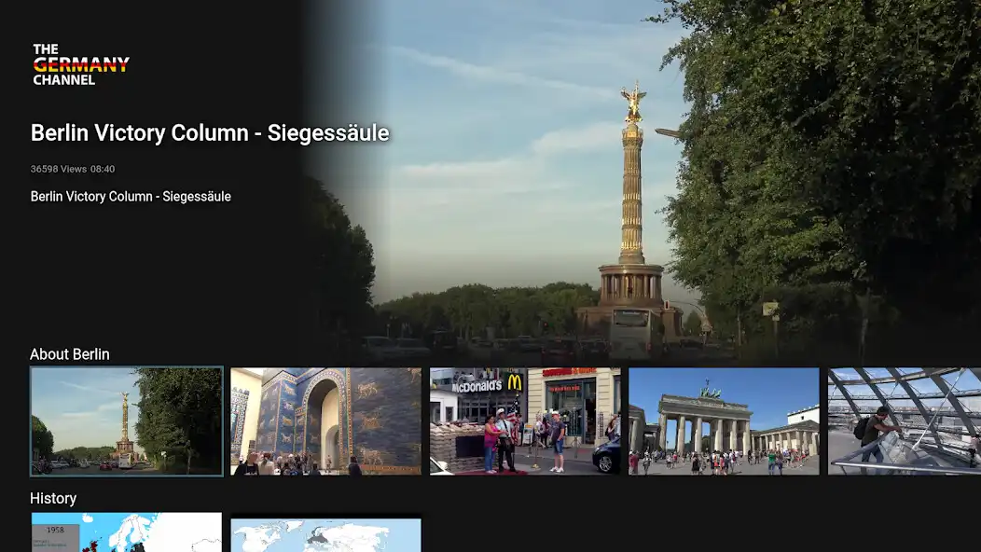Click the About Berlin row header
This screenshot has height=552, width=981.
tap(70, 354)
